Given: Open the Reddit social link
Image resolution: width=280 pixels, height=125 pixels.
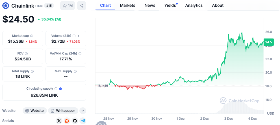Looking at the screenshot, I should [67, 121].
